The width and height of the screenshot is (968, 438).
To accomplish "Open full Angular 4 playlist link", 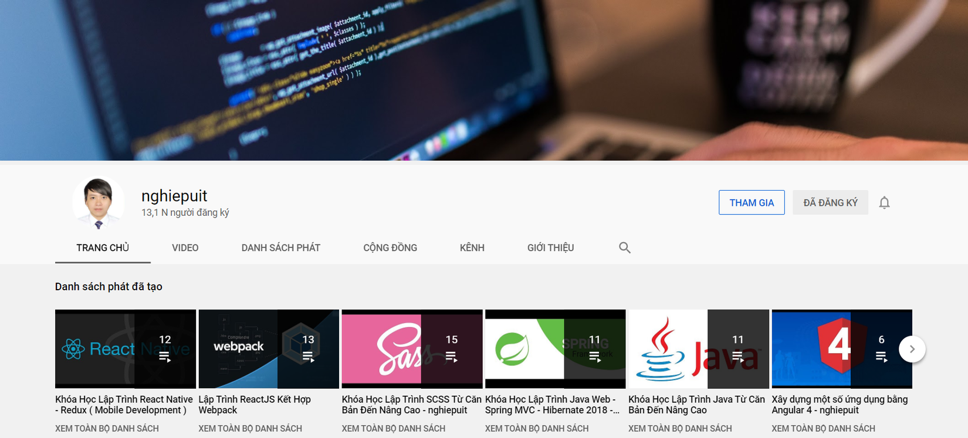I will (x=823, y=429).
